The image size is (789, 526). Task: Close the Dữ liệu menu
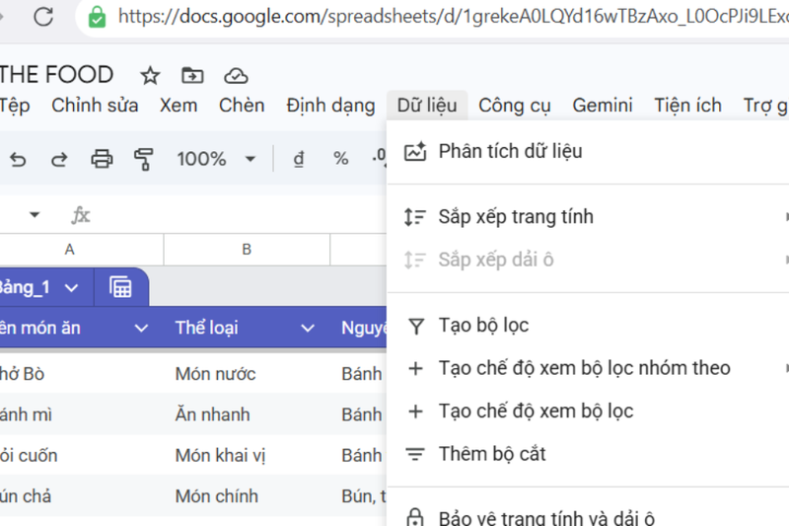427,106
